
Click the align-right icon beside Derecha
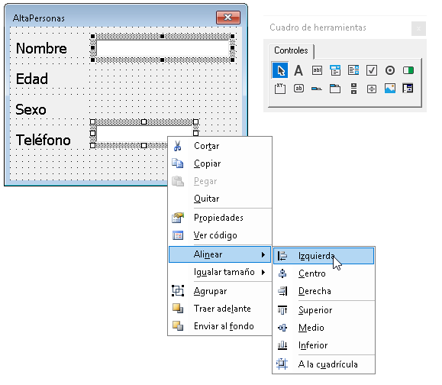click(x=282, y=291)
